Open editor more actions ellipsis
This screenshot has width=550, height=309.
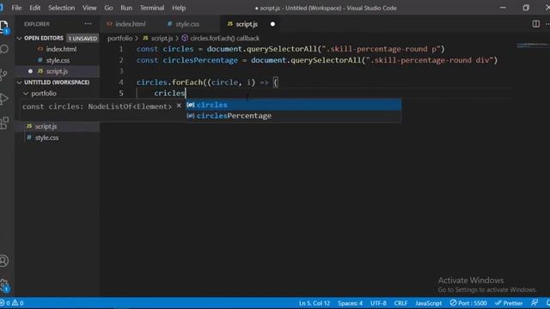tap(547, 24)
